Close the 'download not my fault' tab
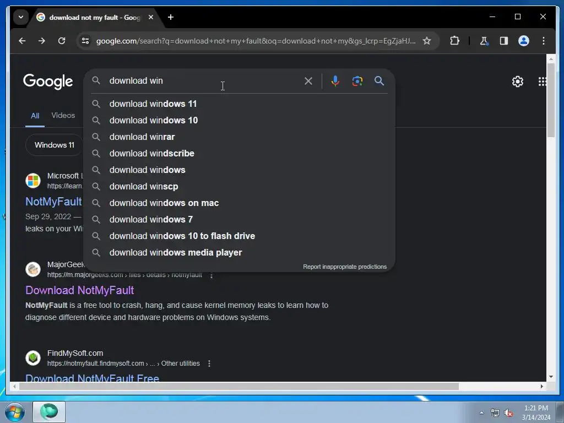This screenshot has width=564, height=423. click(x=151, y=17)
